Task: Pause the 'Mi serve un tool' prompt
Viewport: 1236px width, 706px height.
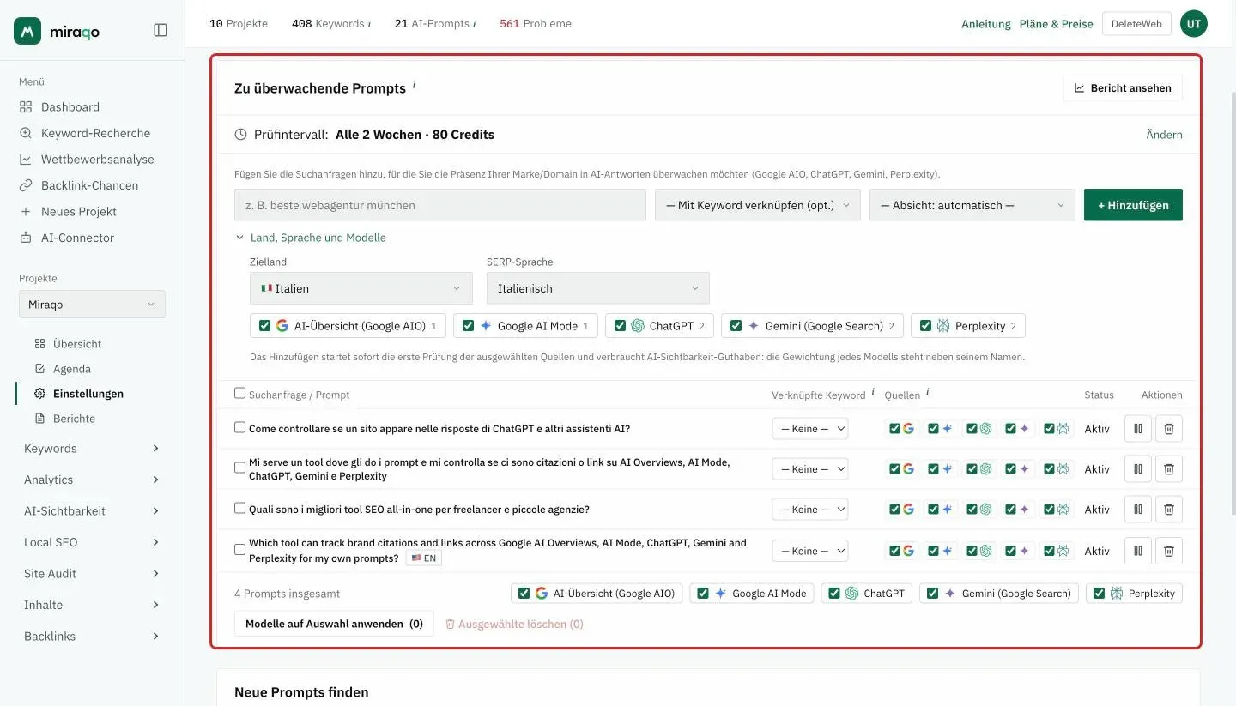Action: pyautogui.click(x=1138, y=468)
